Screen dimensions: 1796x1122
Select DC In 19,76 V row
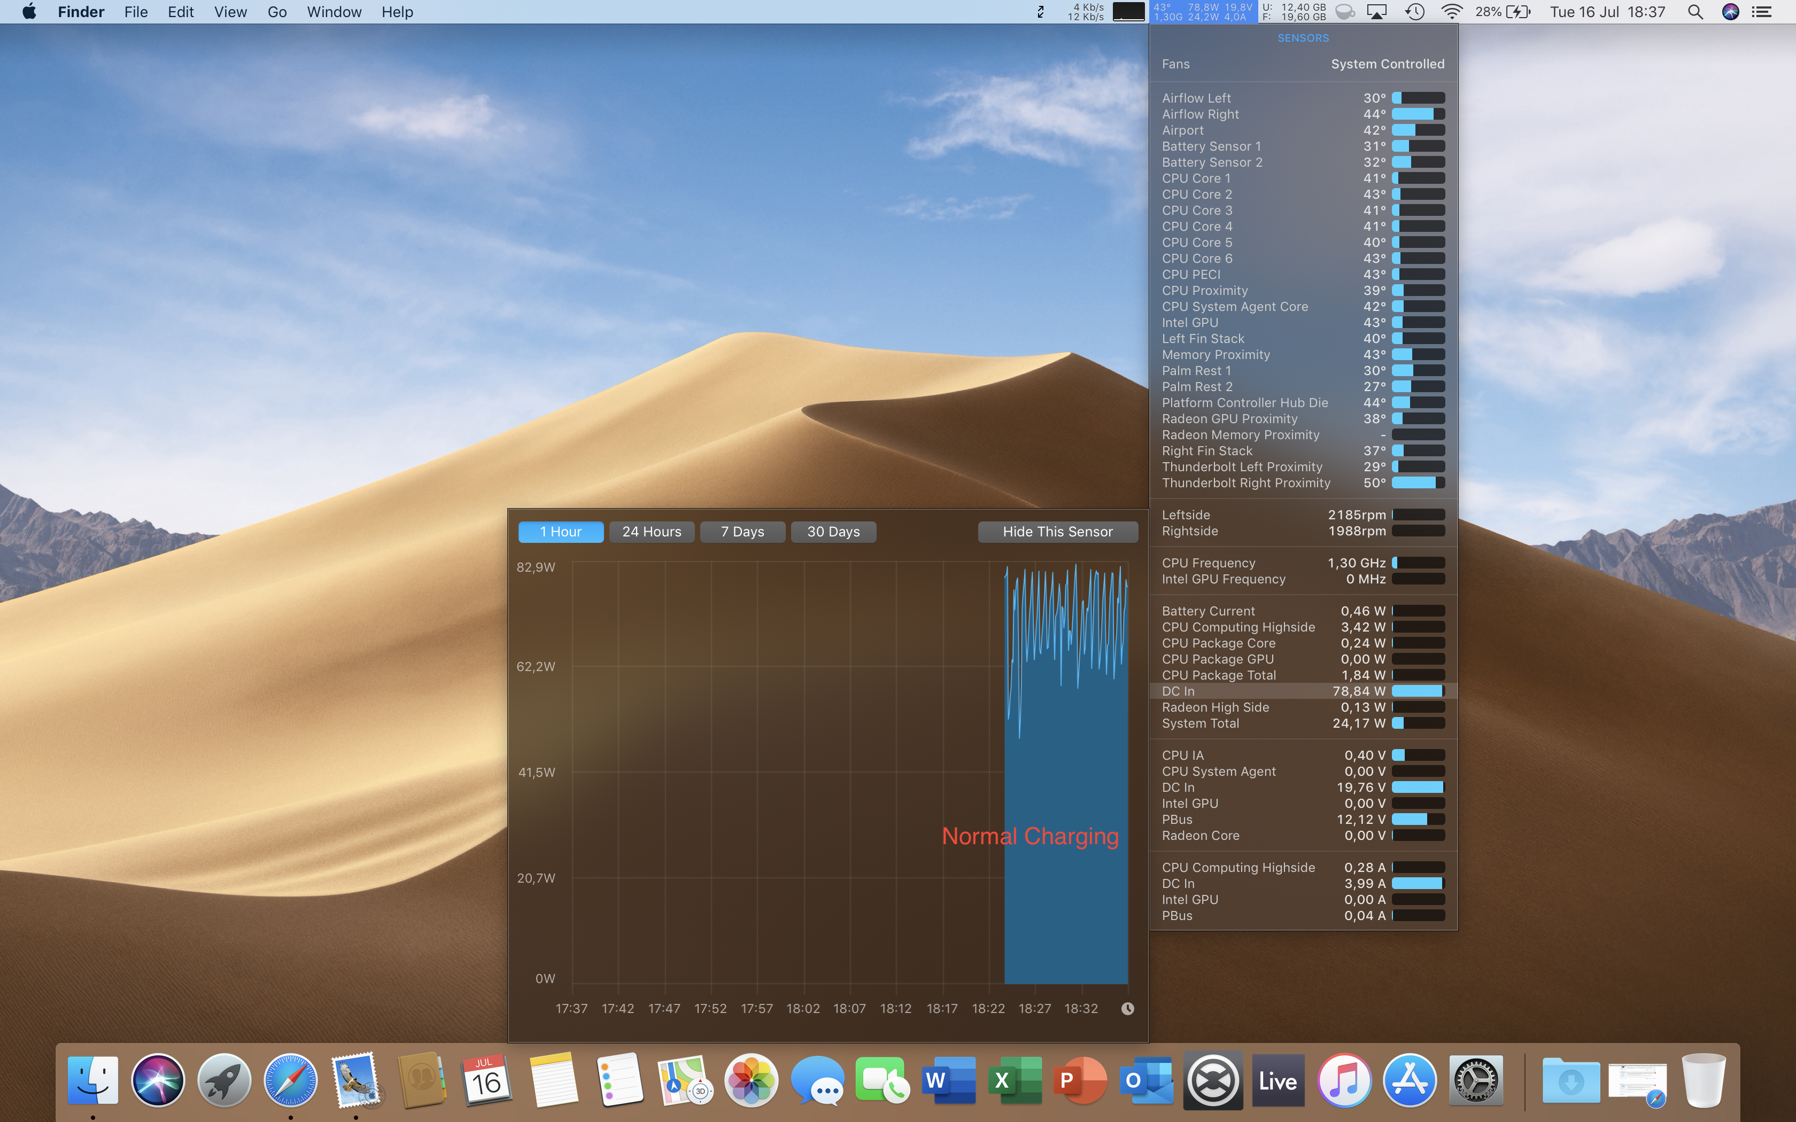coord(1303,788)
